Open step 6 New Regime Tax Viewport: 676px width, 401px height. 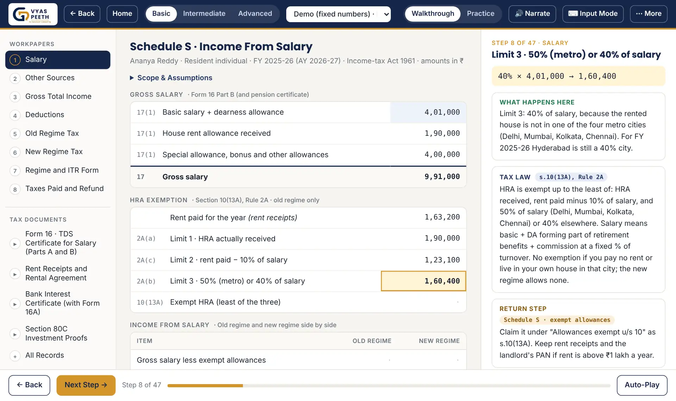(58, 152)
